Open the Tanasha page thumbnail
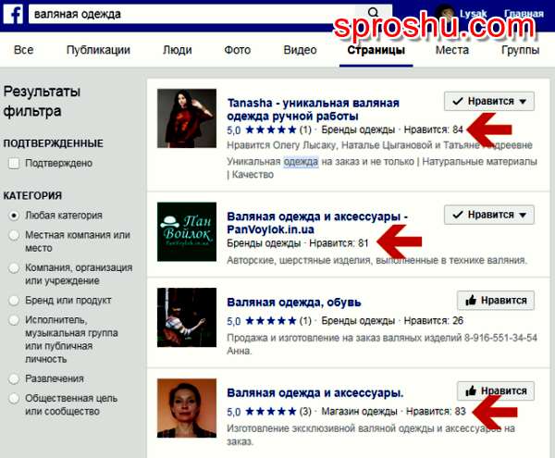555x458 pixels. (187, 118)
